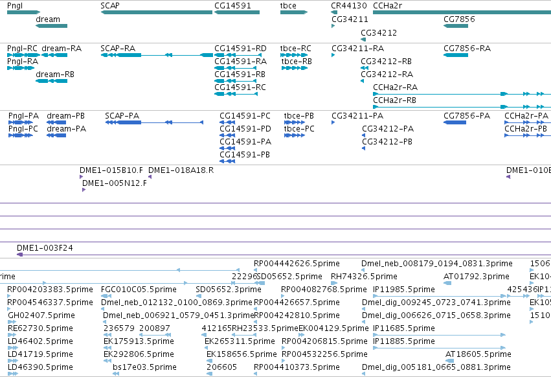The image size is (551, 377).
Task: Select the tbce-RC transcript
Action: coord(294,55)
